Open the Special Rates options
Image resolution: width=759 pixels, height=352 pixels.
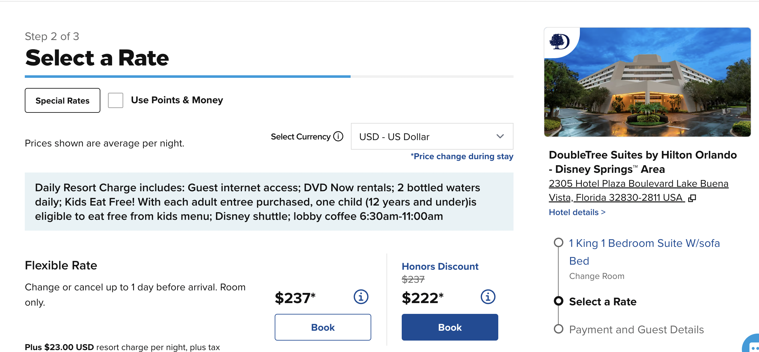coord(63,101)
